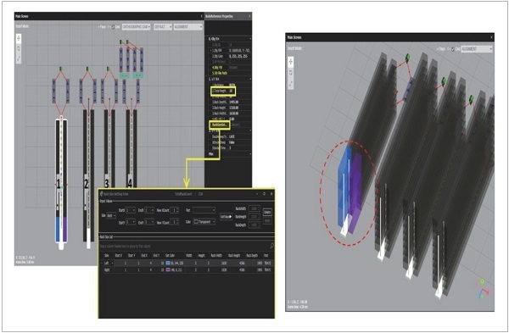The width and height of the screenshot is (509, 333).
Task: Click the Rack Height column header
Action: (234, 256)
